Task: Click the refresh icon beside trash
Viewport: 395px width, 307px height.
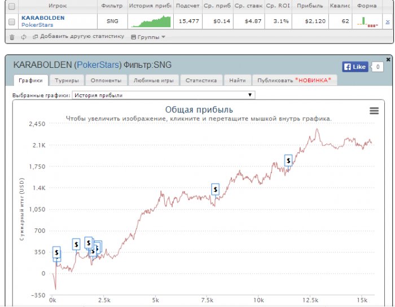Action: [x=24, y=37]
